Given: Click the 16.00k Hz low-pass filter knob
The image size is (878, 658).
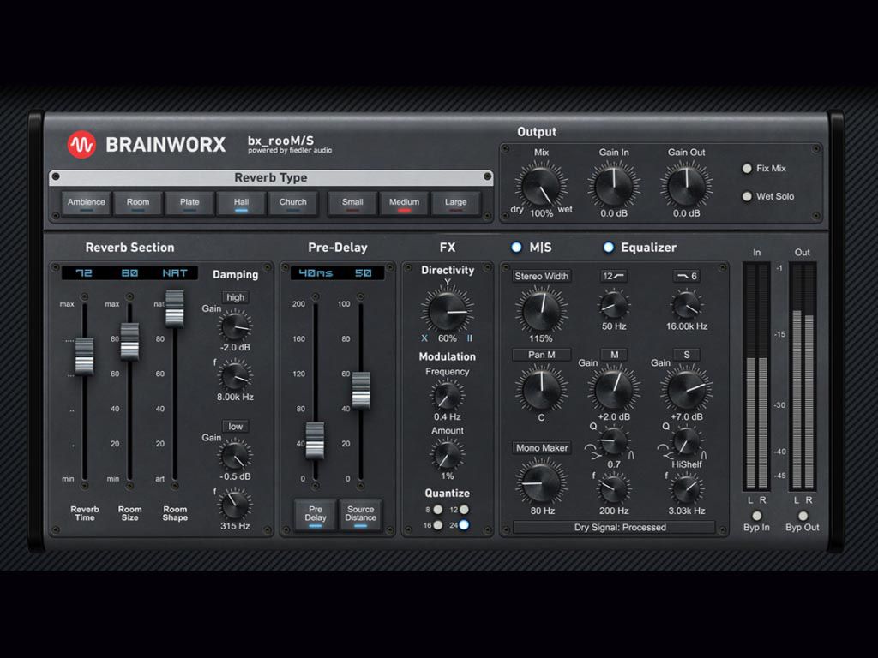Looking at the screenshot, I should coord(686,306).
